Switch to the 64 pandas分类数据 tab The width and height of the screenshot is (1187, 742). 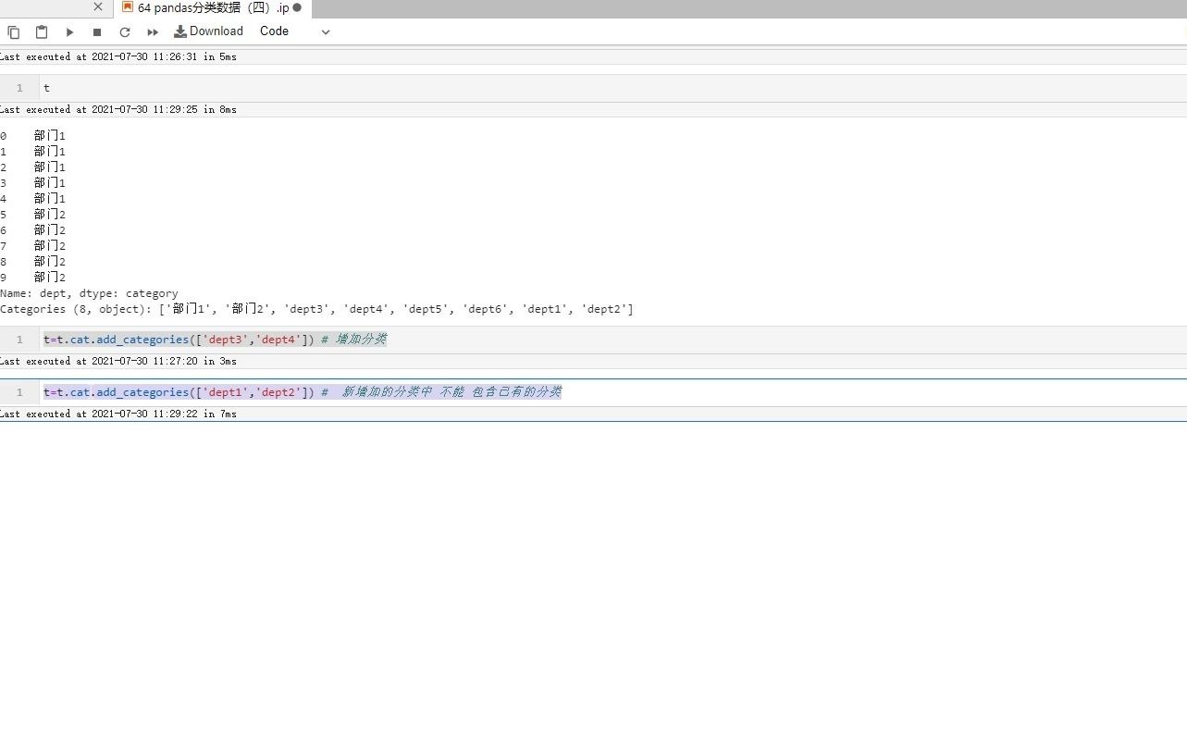213,7
